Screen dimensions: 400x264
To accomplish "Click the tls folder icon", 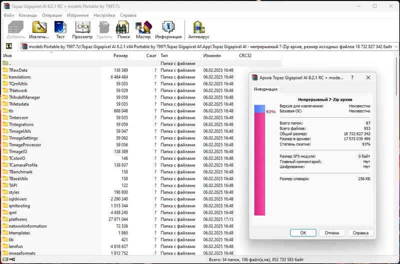I will click(5, 111).
